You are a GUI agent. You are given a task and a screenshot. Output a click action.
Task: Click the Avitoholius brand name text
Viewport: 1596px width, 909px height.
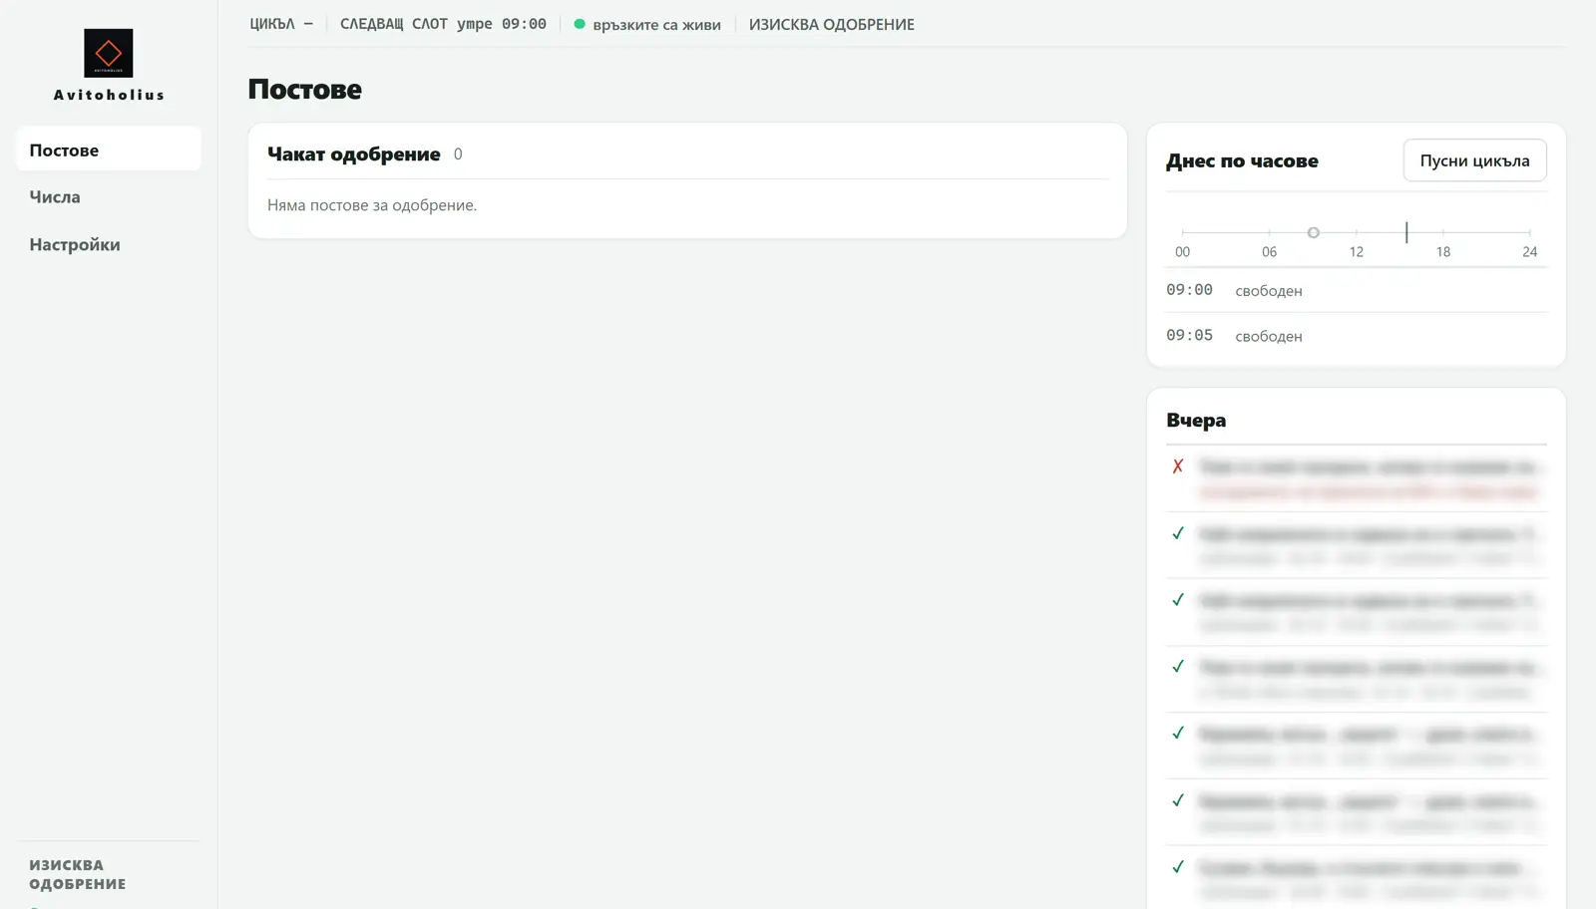[x=109, y=95]
